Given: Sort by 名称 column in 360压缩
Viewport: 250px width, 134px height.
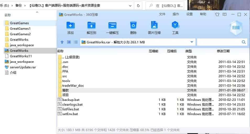Looking at the screenshot, I should (x=61, y=51).
